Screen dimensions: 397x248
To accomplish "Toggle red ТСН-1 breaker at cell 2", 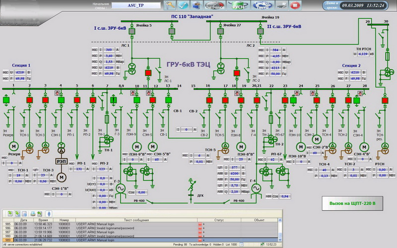I will click(30, 100).
